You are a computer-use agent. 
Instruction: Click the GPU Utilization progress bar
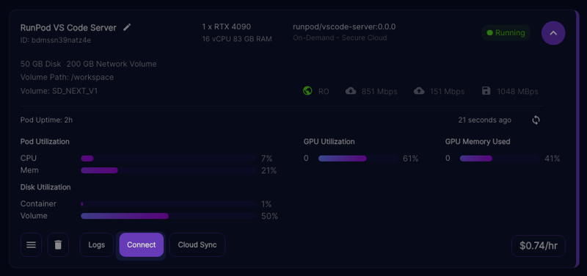click(x=358, y=159)
